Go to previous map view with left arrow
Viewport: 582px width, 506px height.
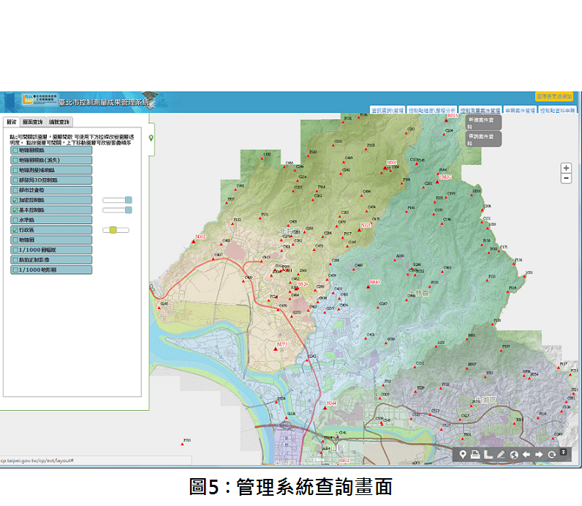(x=526, y=455)
